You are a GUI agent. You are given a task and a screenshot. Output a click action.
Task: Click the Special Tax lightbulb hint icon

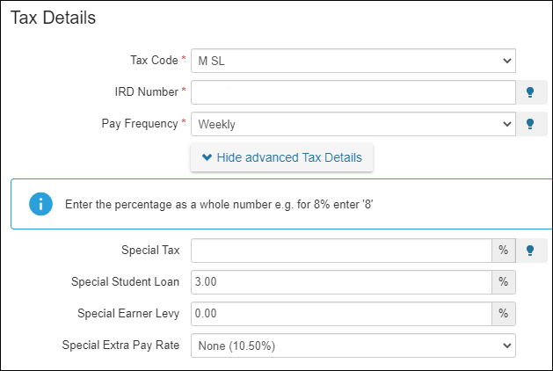pos(530,251)
